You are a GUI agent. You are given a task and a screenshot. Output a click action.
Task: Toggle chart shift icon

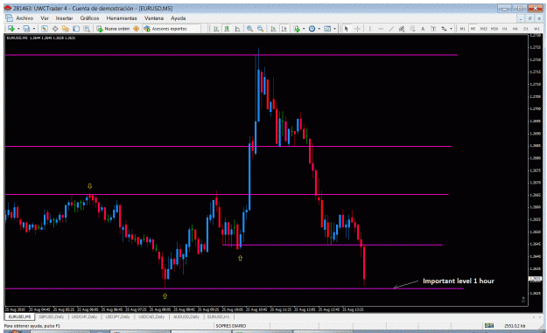pyautogui.click(x=284, y=29)
